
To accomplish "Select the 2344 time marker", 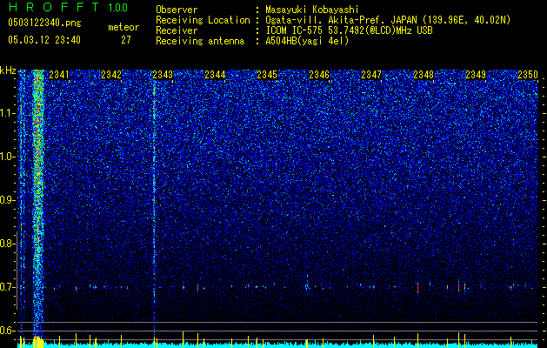I will (x=215, y=75).
